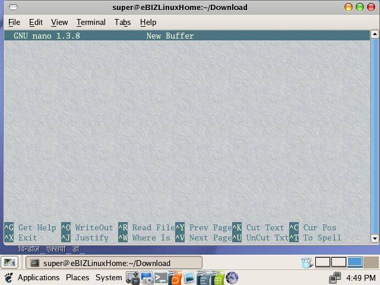Open the Tabs menu

point(122,22)
